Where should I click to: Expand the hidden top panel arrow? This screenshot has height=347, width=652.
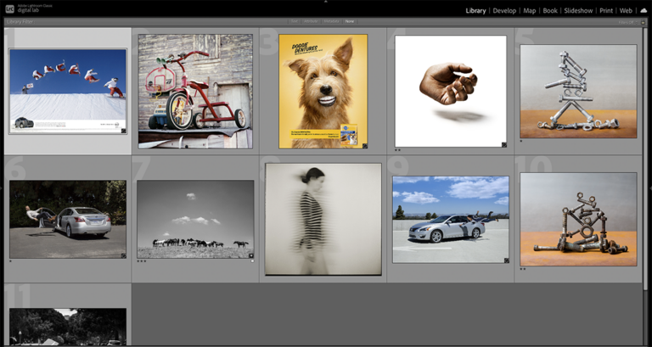point(326,2)
